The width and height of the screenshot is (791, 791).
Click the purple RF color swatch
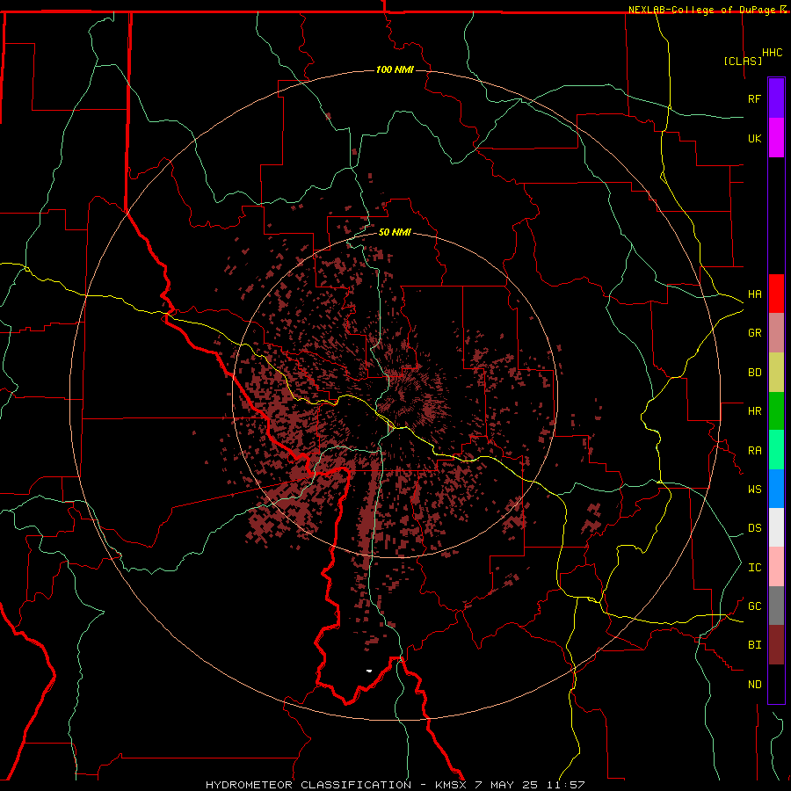click(x=776, y=98)
